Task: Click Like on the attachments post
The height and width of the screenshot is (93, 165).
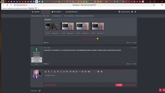Action: click(x=129, y=43)
